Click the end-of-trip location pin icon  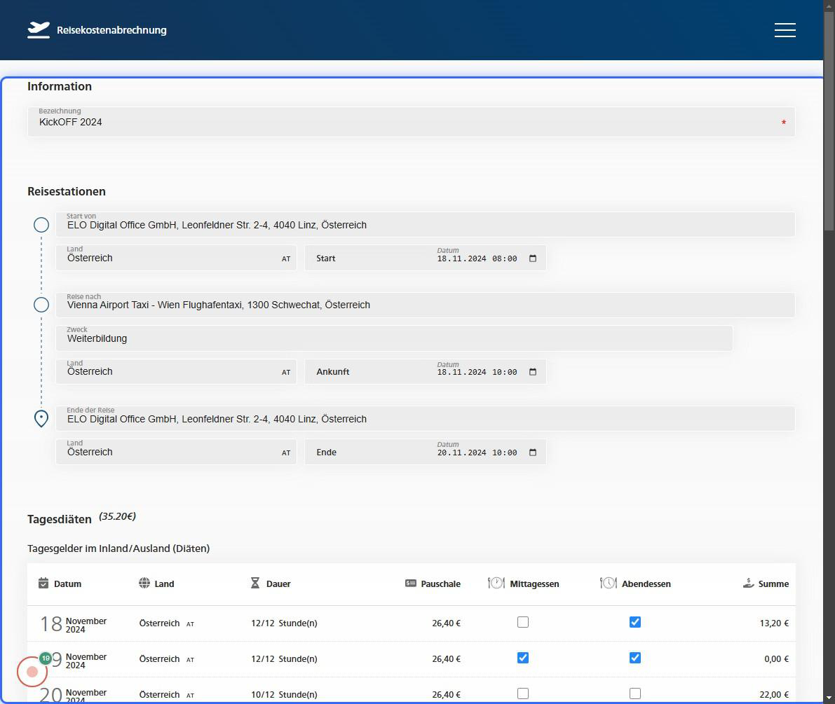41,419
